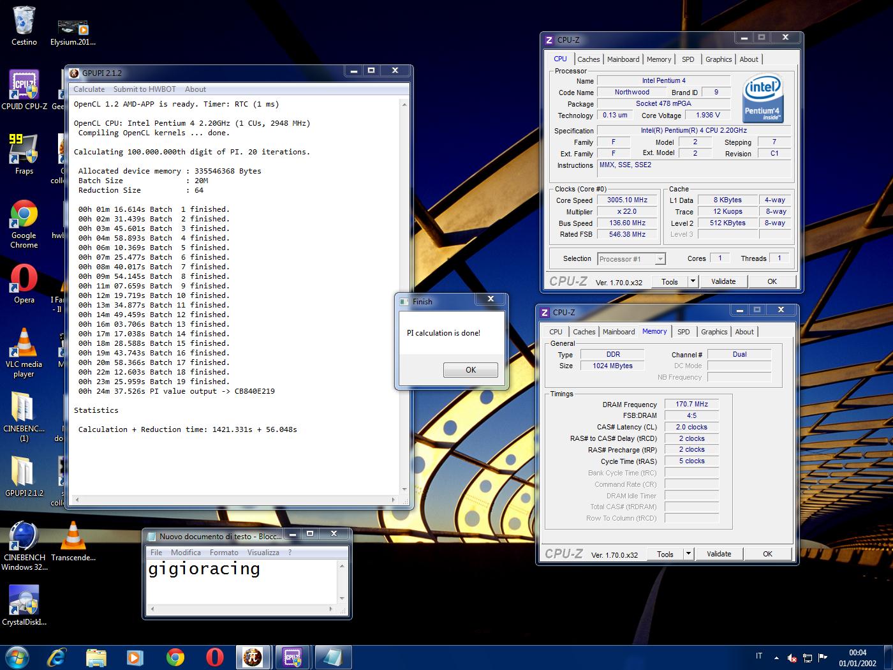Screen dimensions: 893x670
Task: Switch to Notepad taskbar button
Action: (333, 657)
